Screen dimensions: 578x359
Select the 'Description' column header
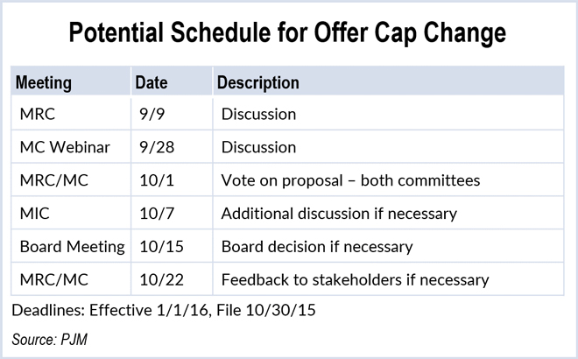click(x=258, y=83)
